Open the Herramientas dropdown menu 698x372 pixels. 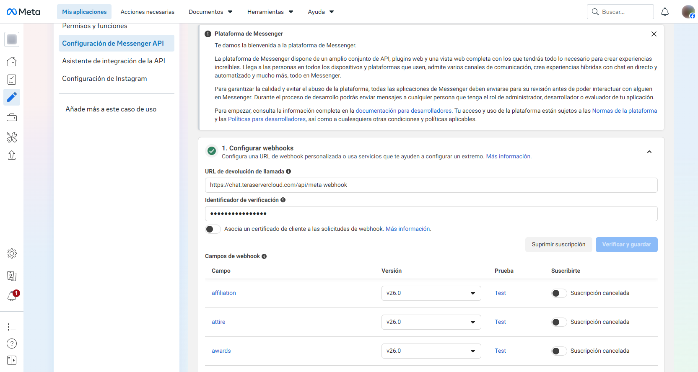click(x=270, y=12)
